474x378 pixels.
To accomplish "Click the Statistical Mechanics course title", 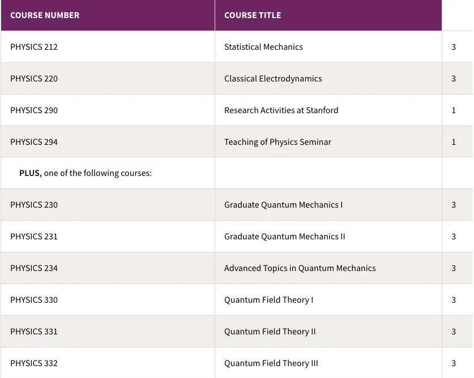I will pos(263,47).
